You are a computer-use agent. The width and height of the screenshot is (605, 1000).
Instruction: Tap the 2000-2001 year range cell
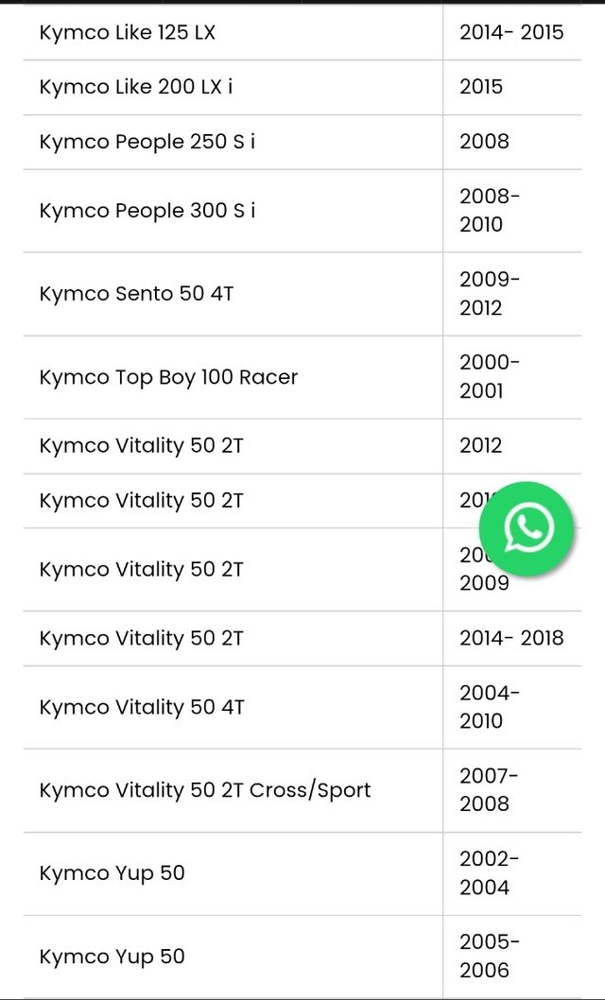coord(489,377)
